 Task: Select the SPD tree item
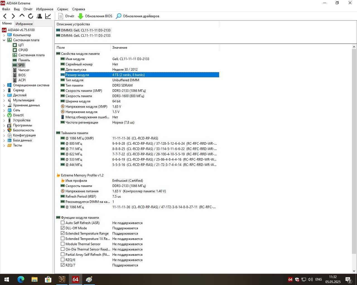(x=21, y=65)
